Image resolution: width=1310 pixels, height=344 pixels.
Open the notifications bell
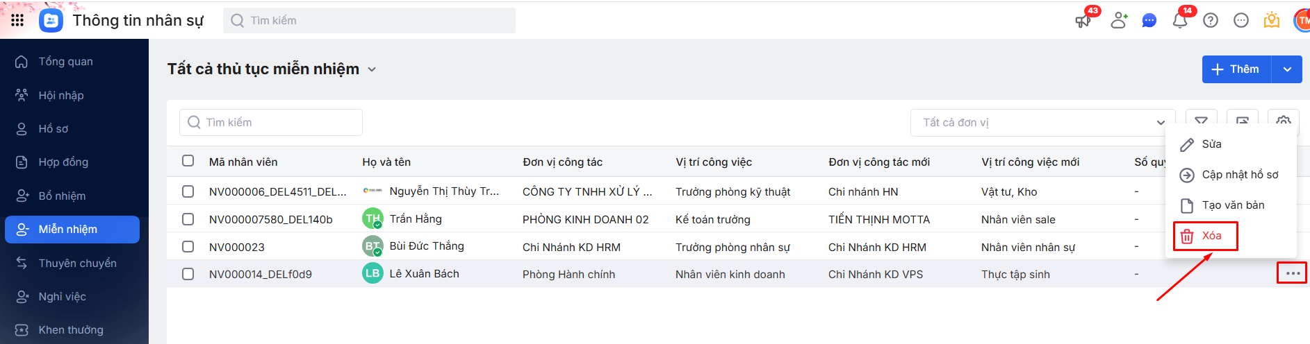coord(1179,21)
